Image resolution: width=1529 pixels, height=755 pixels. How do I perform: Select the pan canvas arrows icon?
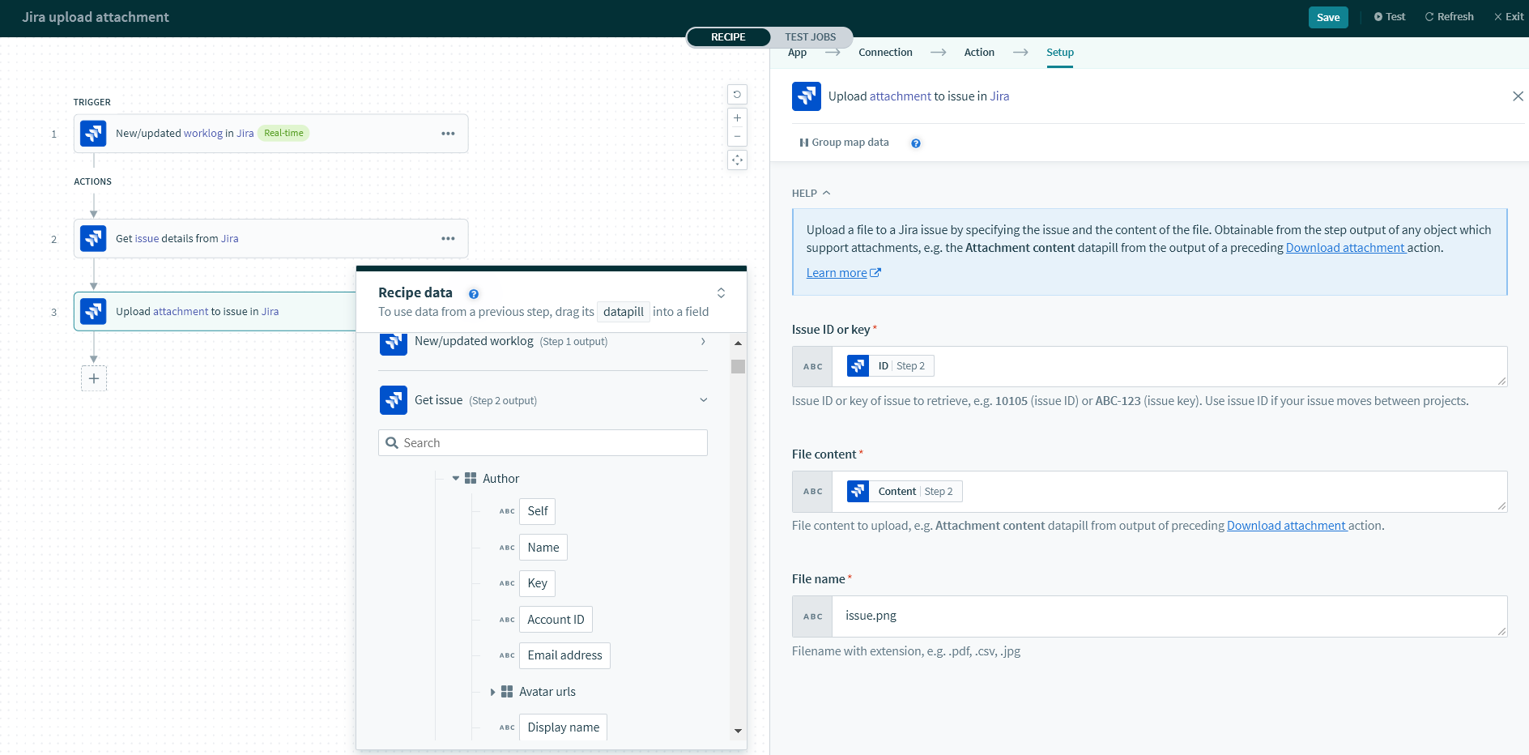click(x=737, y=160)
